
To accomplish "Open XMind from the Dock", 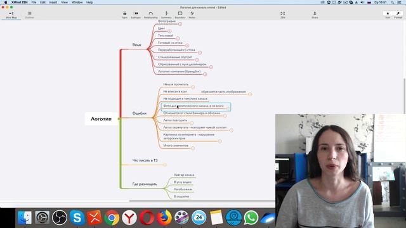I will point(95,218).
